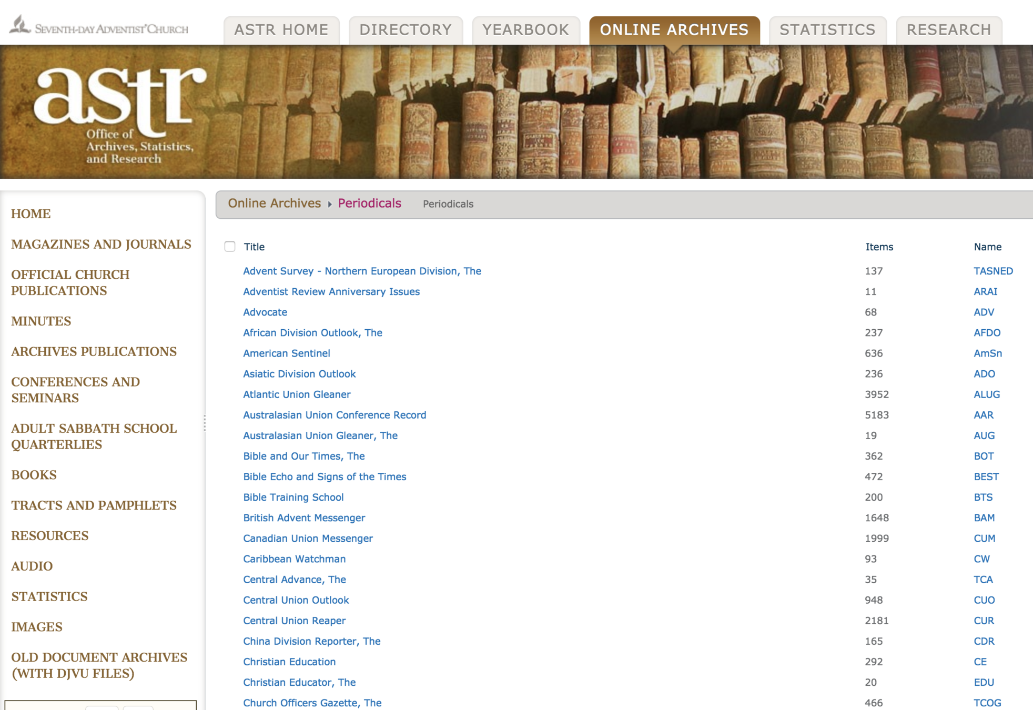
Task: Toggle the select-all checkbox beside Title
Action: (x=230, y=247)
